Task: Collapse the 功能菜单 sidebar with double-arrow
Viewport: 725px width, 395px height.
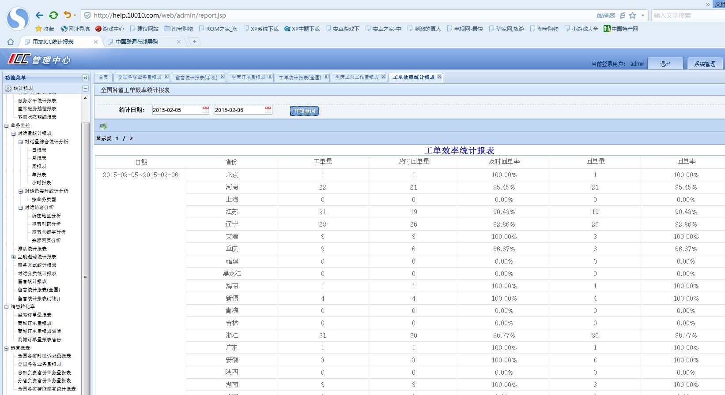Action: point(85,78)
